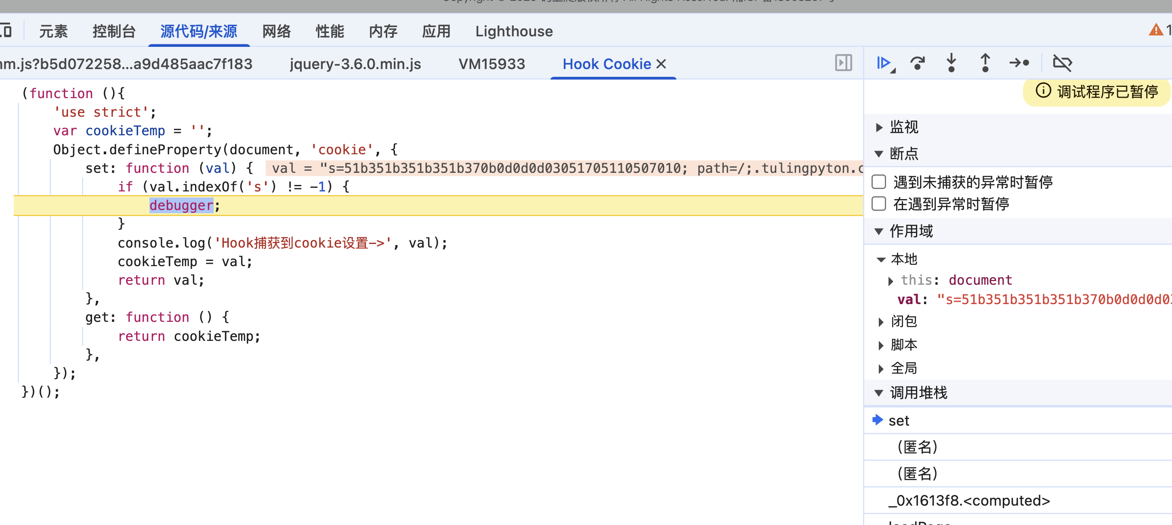The height and width of the screenshot is (525, 1172).
Task: Click the step into function arrow
Action: tap(951, 63)
